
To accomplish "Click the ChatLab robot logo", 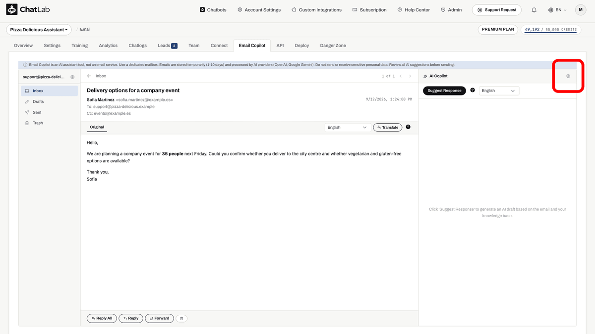I will click(x=12, y=9).
